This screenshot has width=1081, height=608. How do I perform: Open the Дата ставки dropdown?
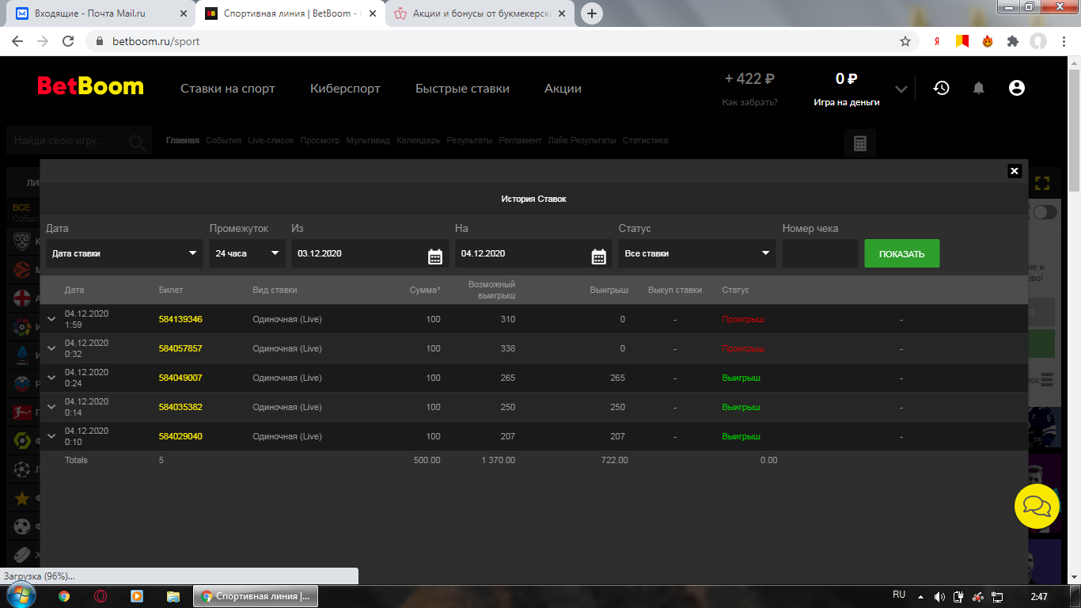[x=124, y=254]
